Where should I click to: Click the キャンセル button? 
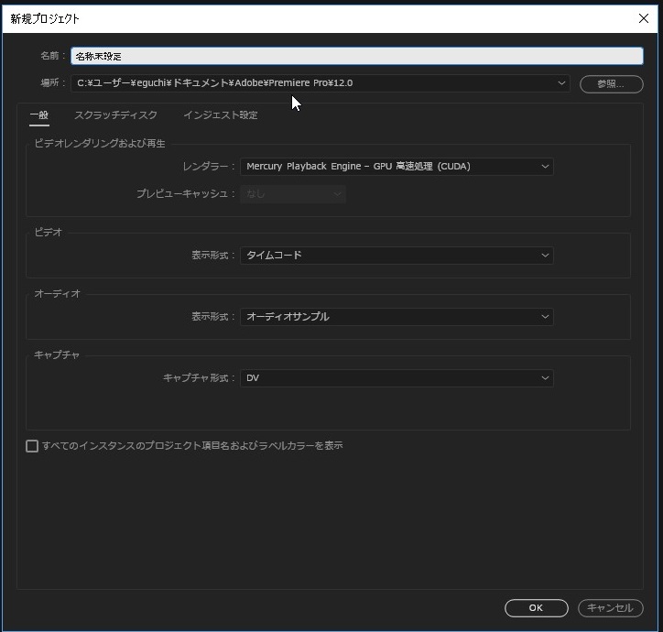610,608
